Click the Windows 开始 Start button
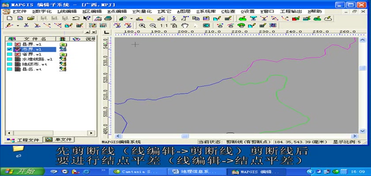371x176 pixels. pyautogui.click(x=16, y=171)
